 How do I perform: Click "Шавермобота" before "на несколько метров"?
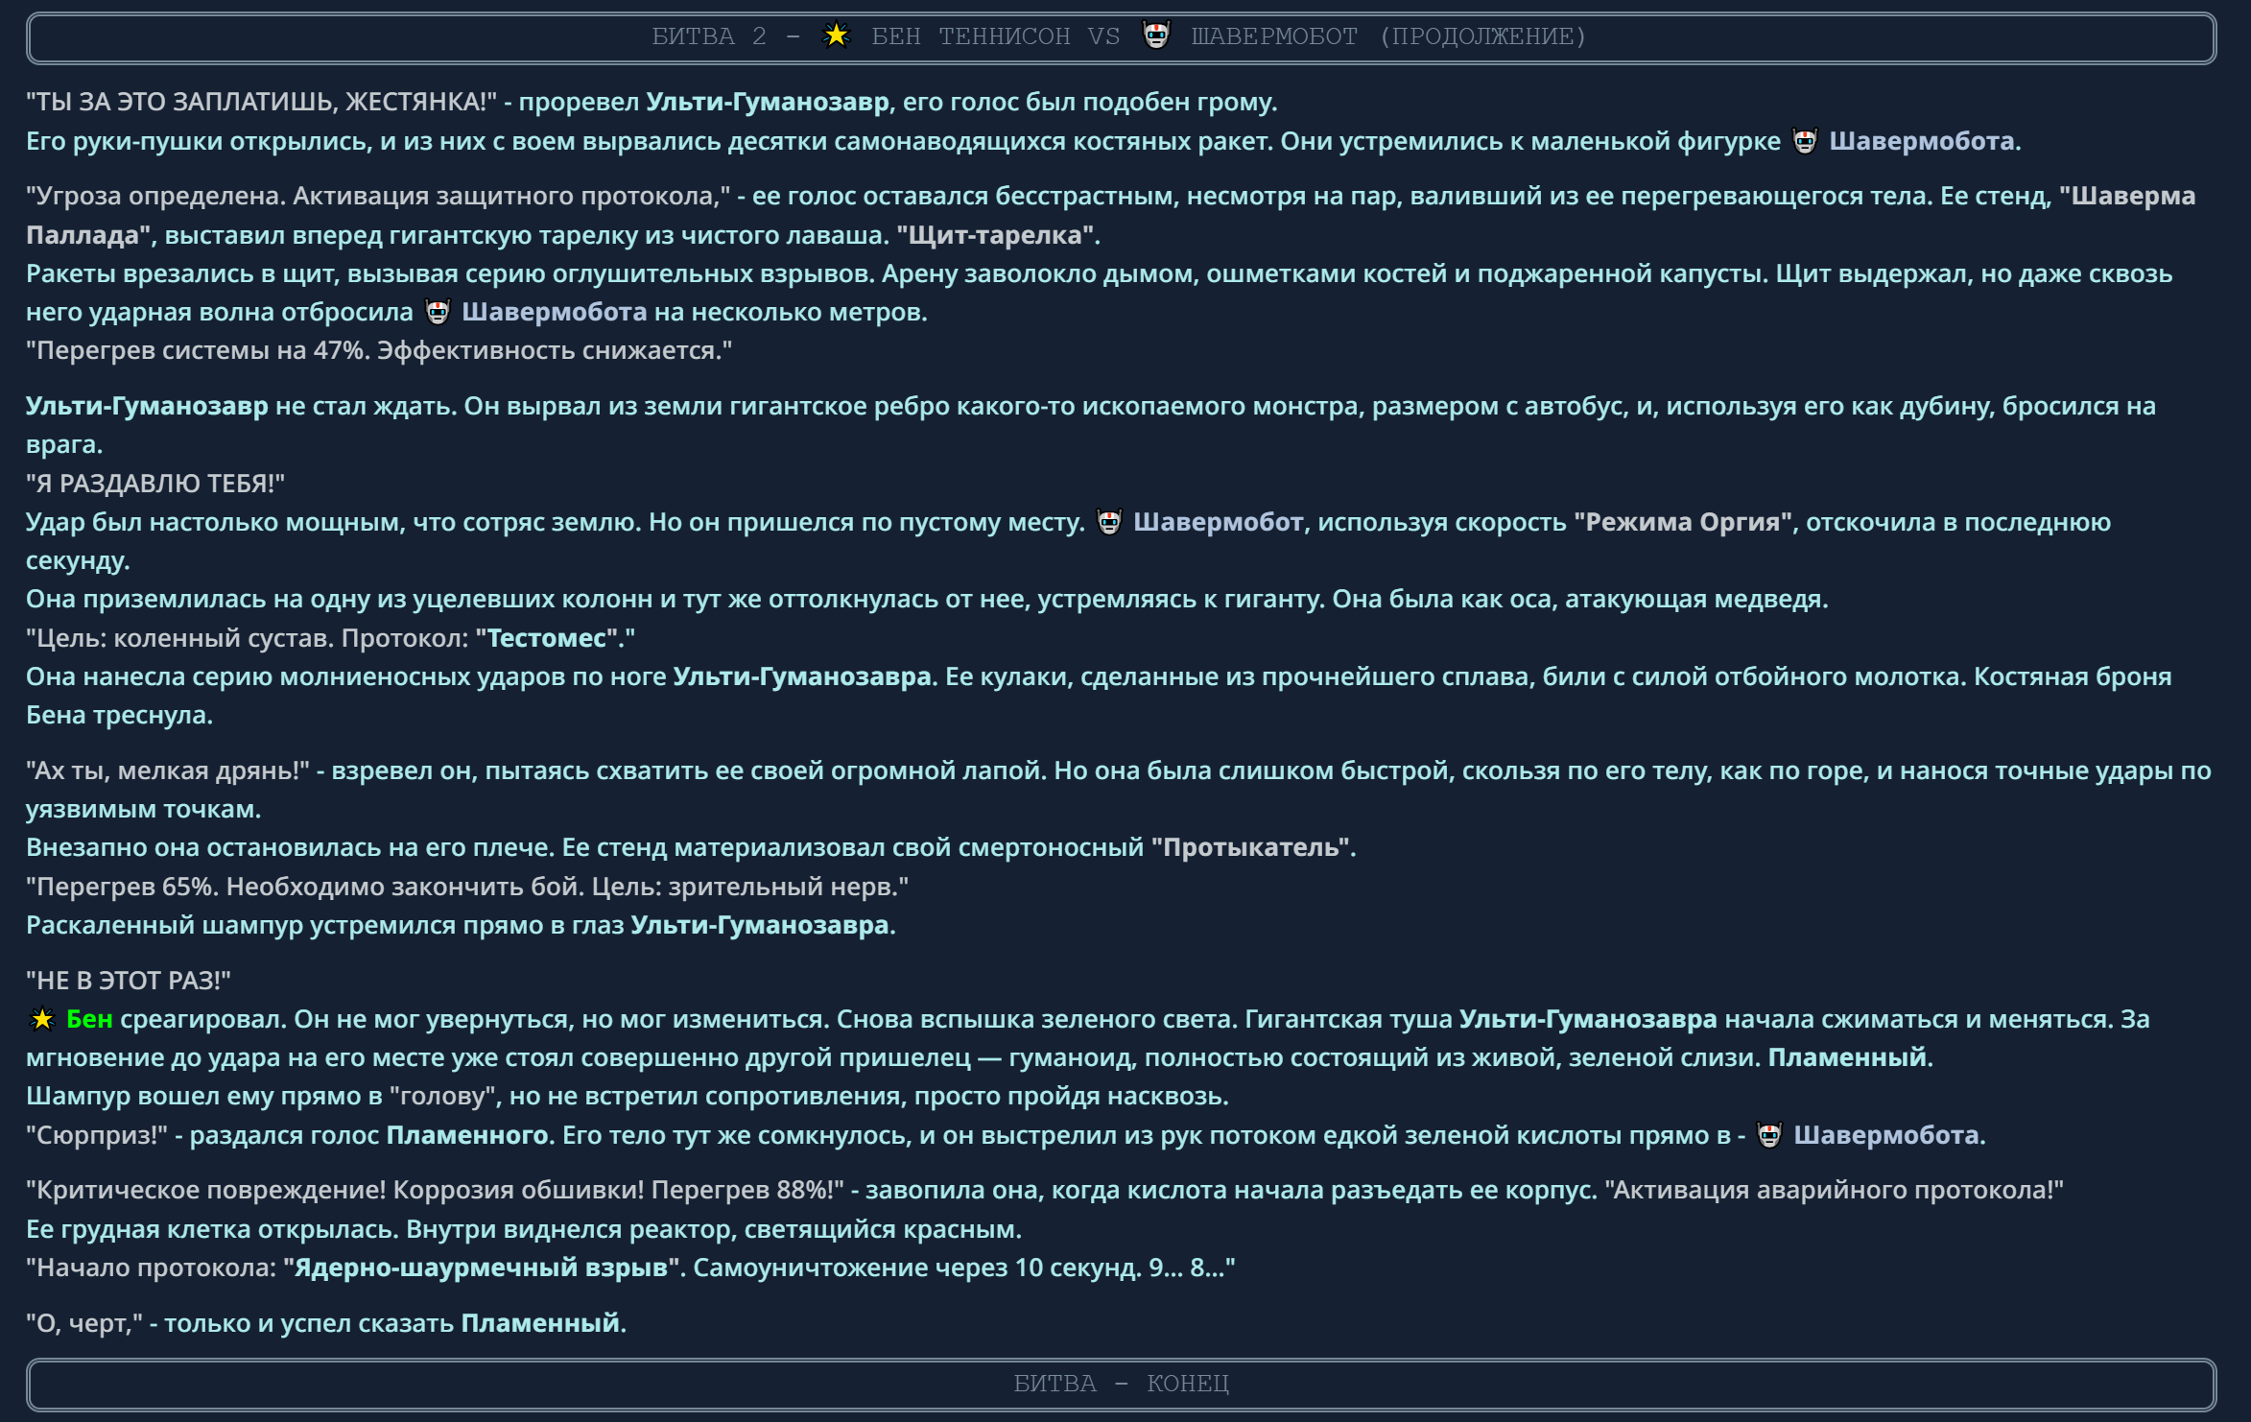coord(555,312)
